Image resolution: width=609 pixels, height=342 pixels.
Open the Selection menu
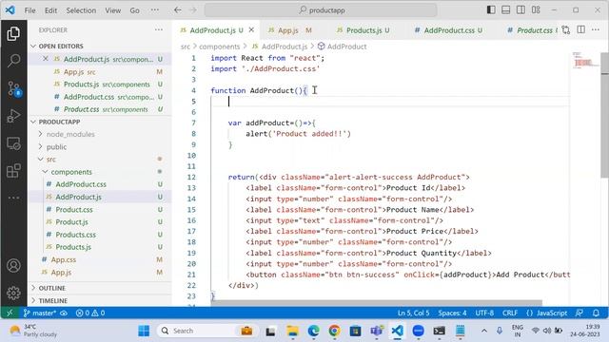(x=81, y=10)
